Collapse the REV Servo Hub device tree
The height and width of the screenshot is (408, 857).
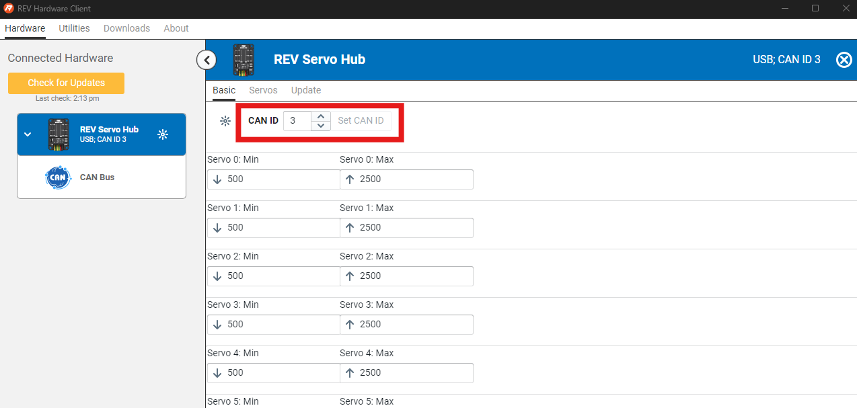point(28,134)
